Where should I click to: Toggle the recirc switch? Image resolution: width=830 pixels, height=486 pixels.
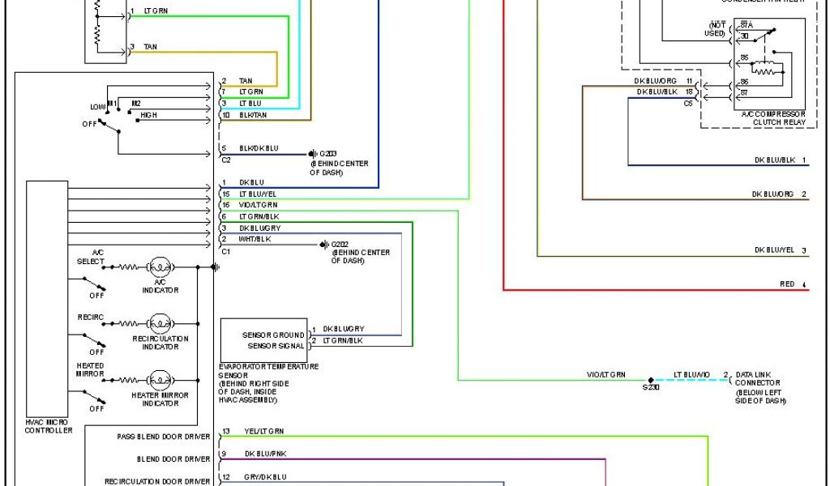click(95, 340)
